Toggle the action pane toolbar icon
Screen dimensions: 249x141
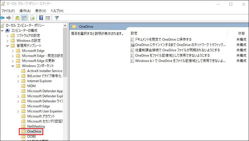pyautogui.click(x=48, y=18)
